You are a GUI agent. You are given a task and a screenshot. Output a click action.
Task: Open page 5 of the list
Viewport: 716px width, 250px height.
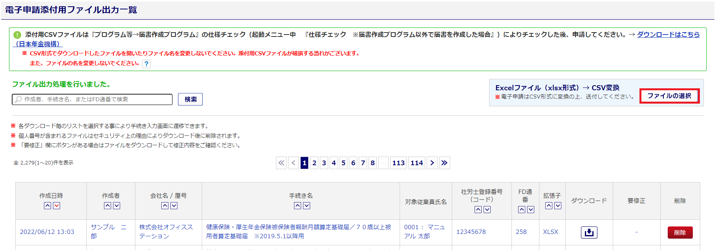[343, 163]
